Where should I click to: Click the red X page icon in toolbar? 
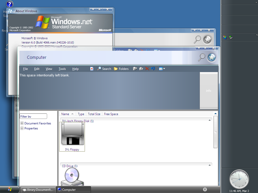92,69
